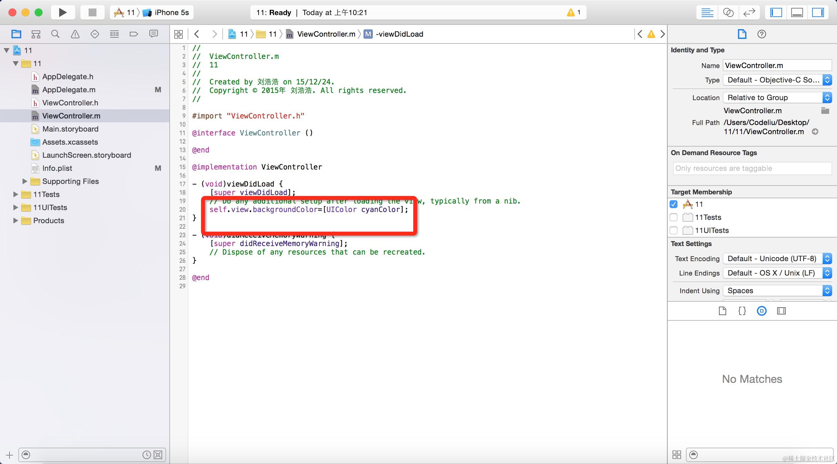837x464 pixels.
Task: Open Indent Using Spaces dropdown
Action: click(x=777, y=291)
